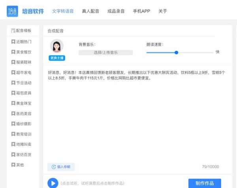Click the 培音软件 logo icon
The height and width of the screenshot is (188, 237).
12,11
